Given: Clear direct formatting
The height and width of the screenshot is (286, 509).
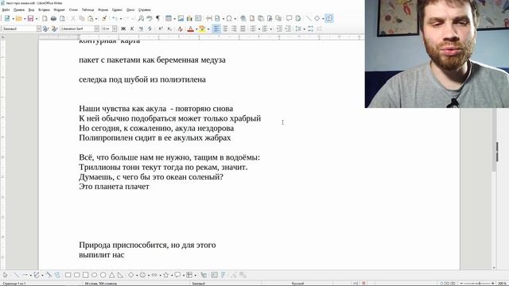Looking at the screenshot, I should click(x=181, y=29).
